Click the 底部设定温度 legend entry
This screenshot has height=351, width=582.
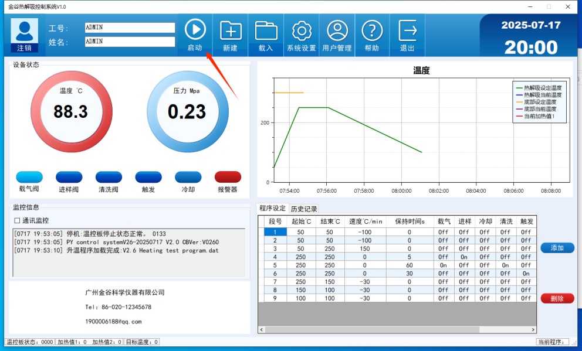click(536, 102)
